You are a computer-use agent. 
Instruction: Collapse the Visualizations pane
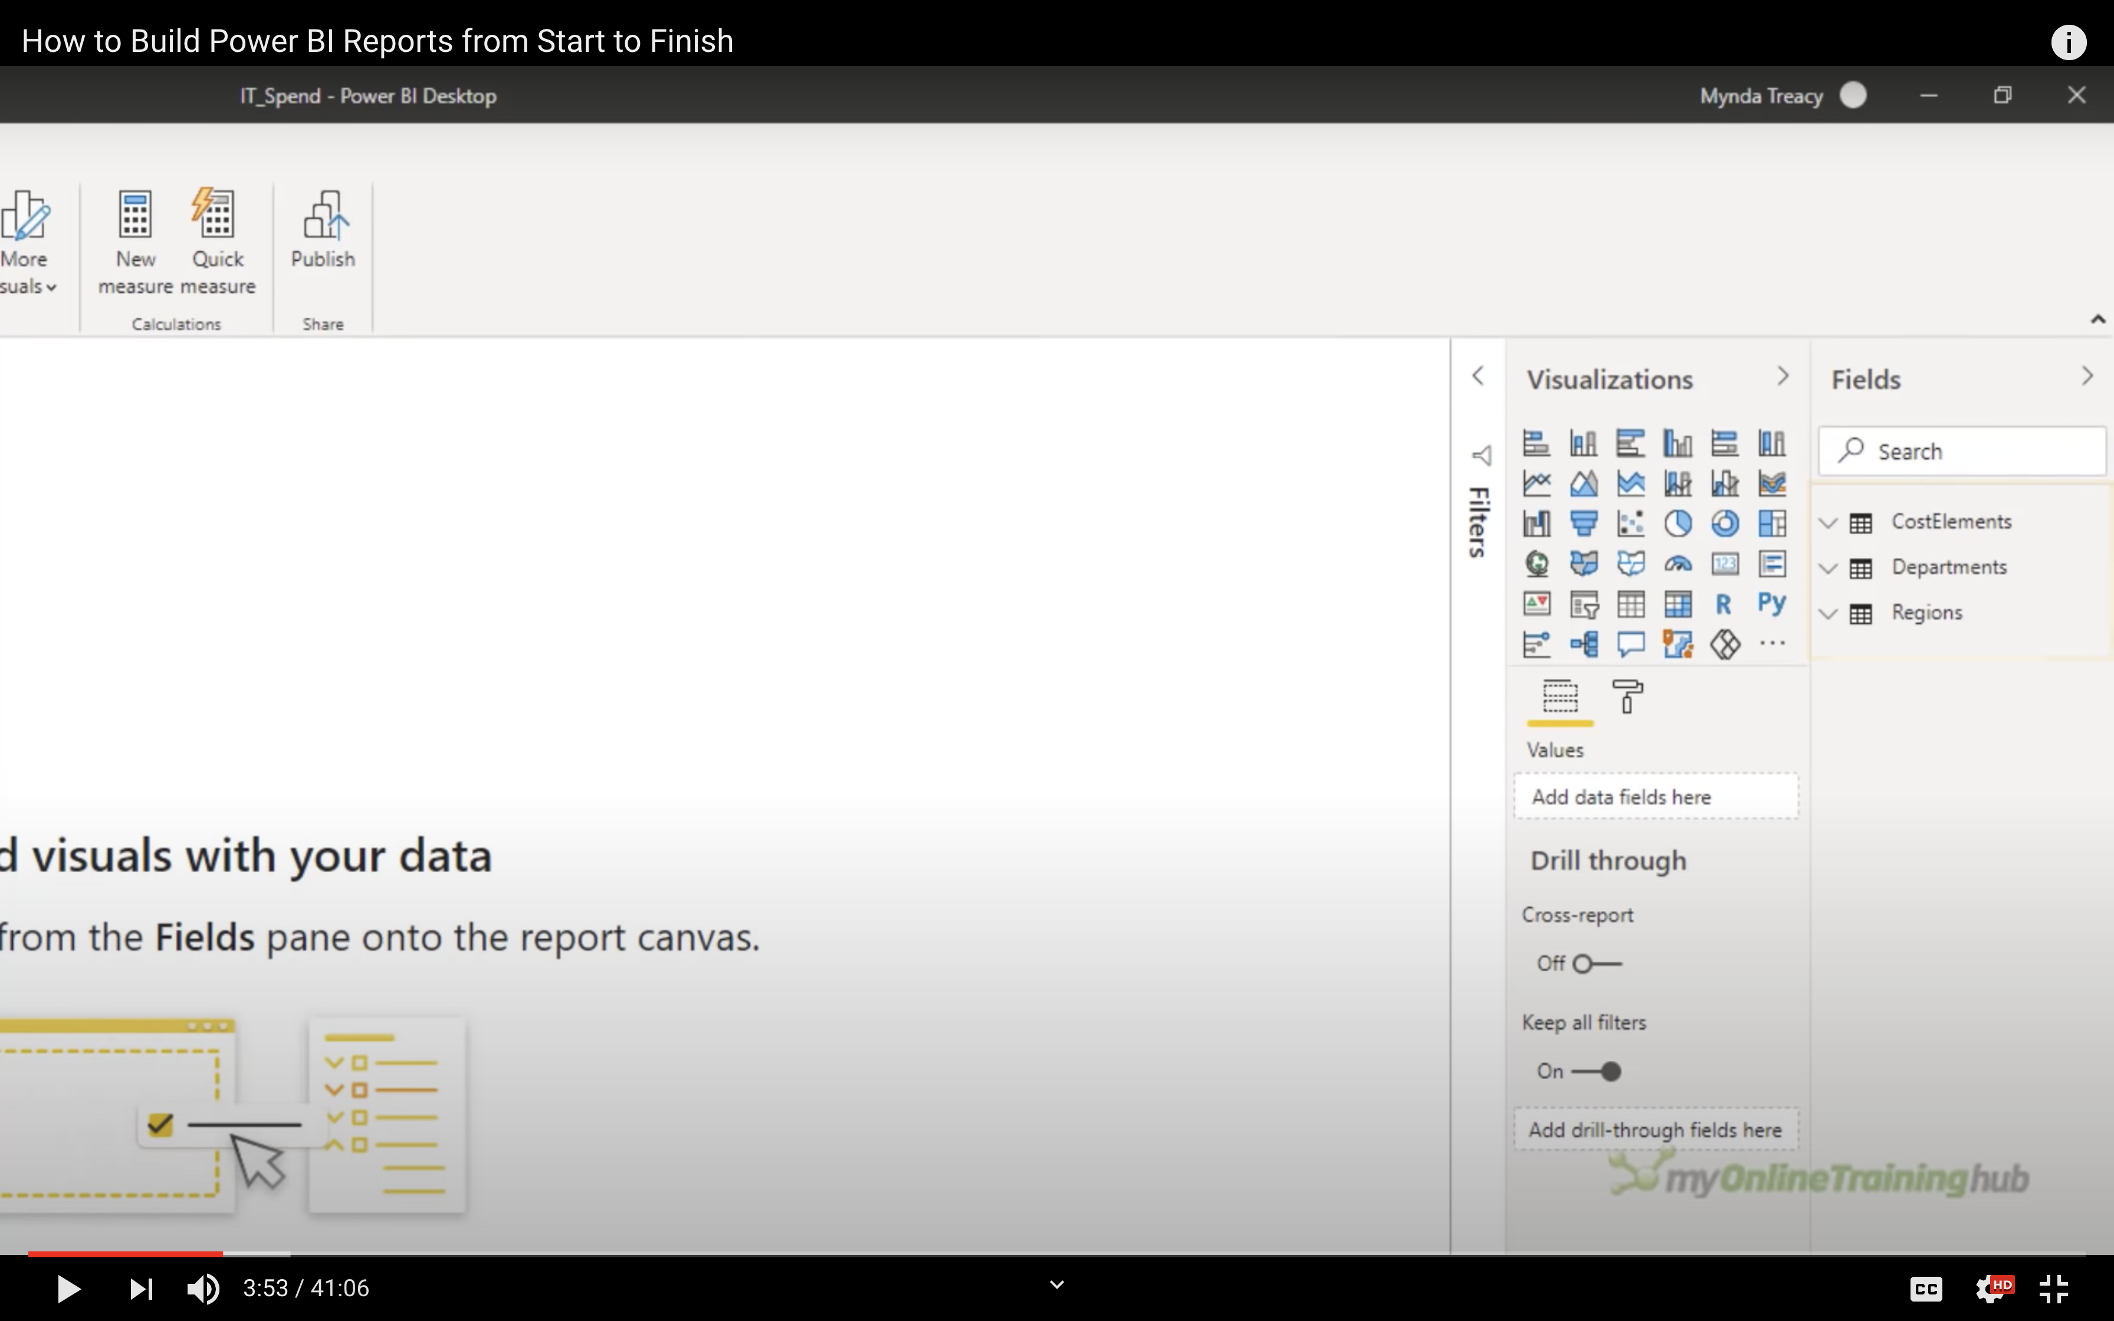coord(1782,377)
